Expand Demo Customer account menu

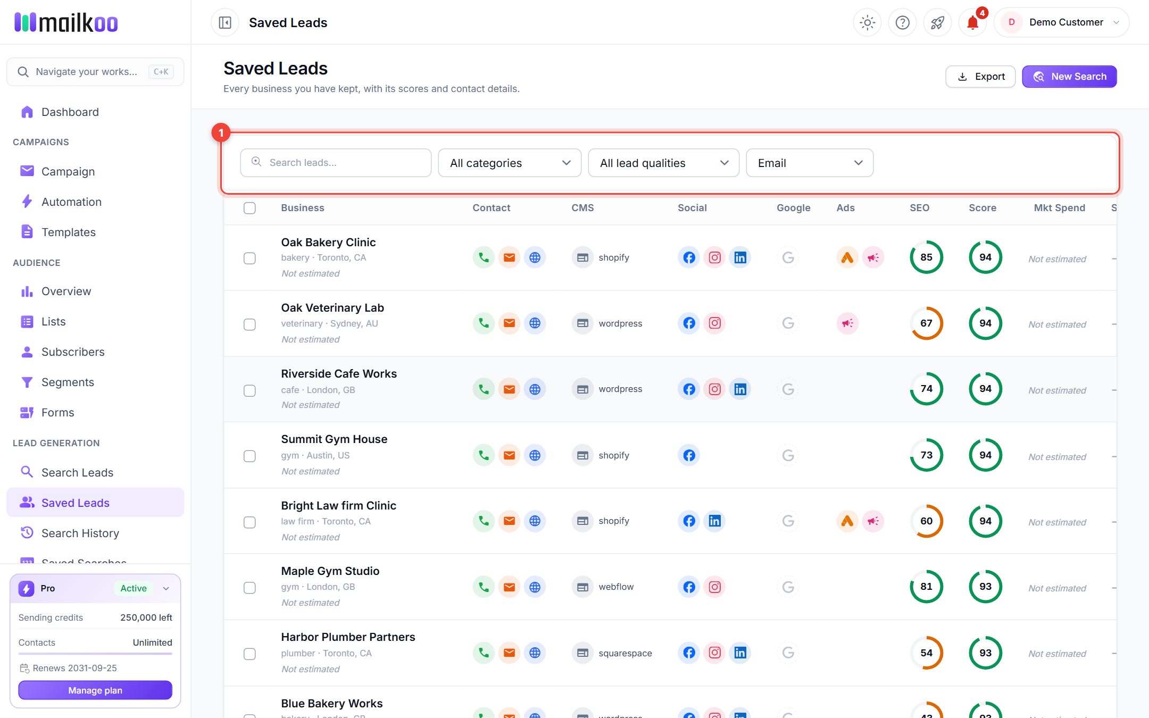click(1061, 22)
